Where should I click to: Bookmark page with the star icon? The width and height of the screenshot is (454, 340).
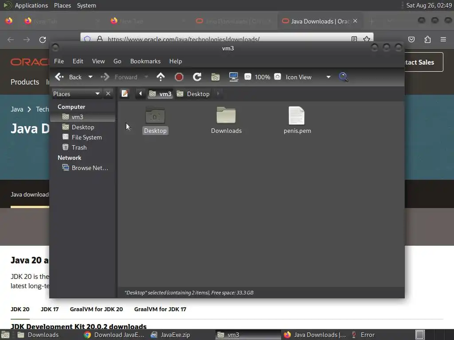pyautogui.click(x=367, y=39)
